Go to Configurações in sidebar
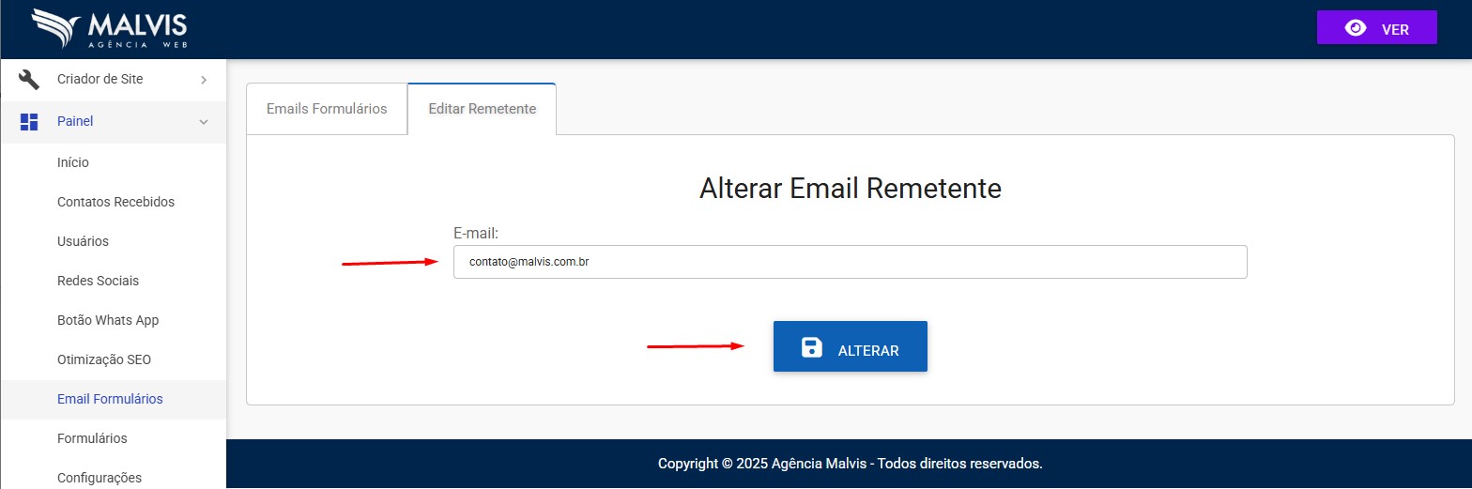The image size is (1472, 489). pyautogui.click(x=99, y=478)
